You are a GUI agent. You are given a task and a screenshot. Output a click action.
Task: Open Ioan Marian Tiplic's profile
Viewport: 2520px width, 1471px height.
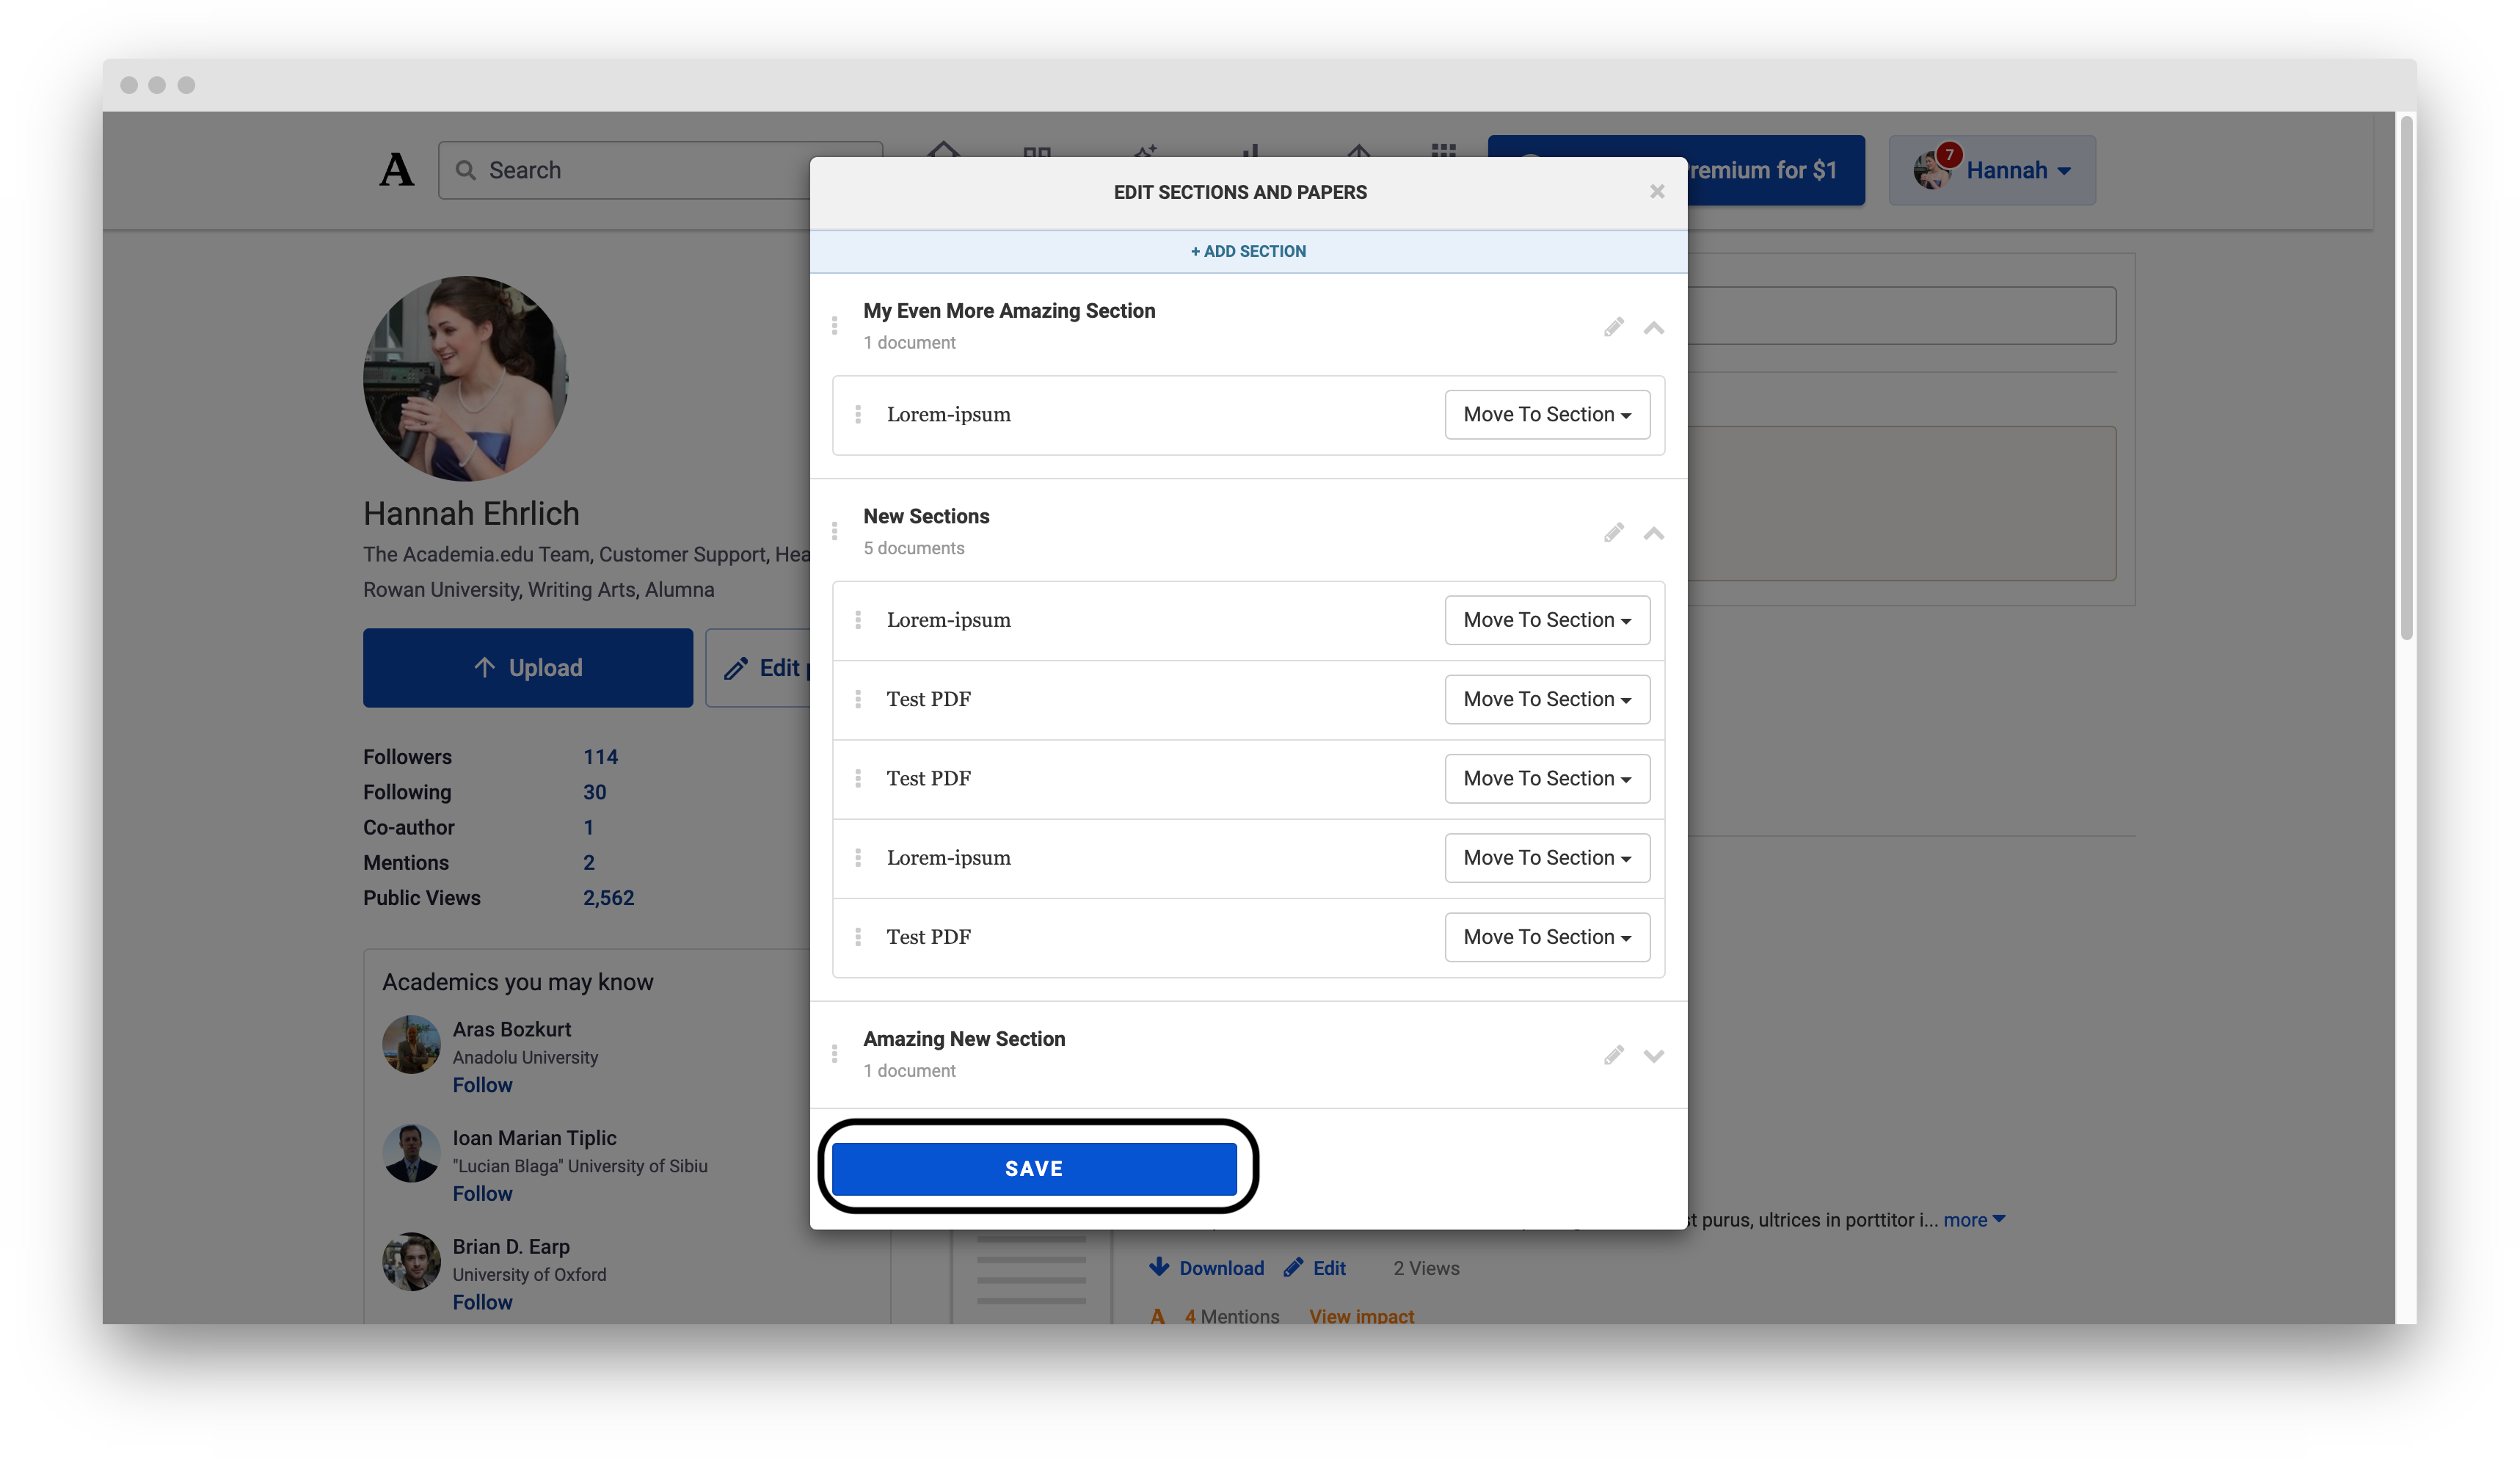click(534, 1138)
